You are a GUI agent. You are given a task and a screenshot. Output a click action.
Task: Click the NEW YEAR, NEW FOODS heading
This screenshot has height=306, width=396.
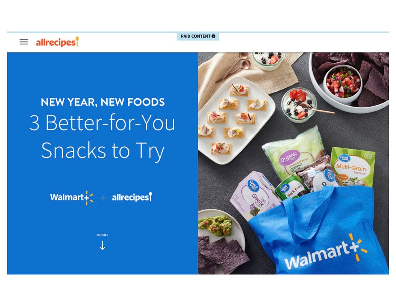103,102
